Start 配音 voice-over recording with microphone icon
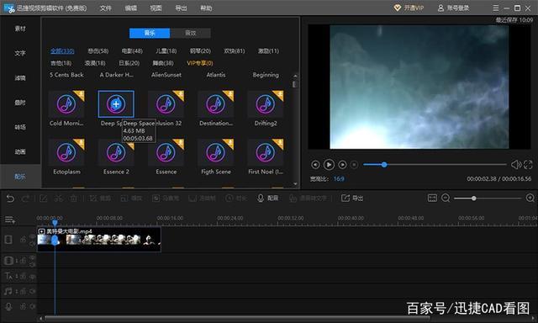 pos(268,198)
